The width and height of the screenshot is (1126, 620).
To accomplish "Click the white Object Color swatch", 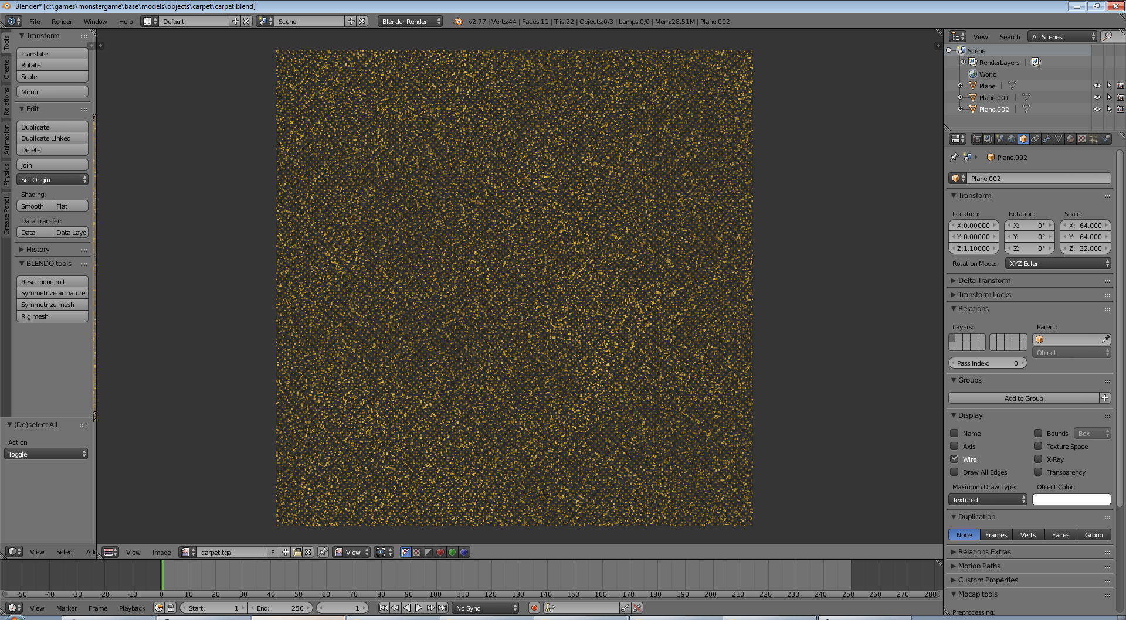I will point(1071,500).
